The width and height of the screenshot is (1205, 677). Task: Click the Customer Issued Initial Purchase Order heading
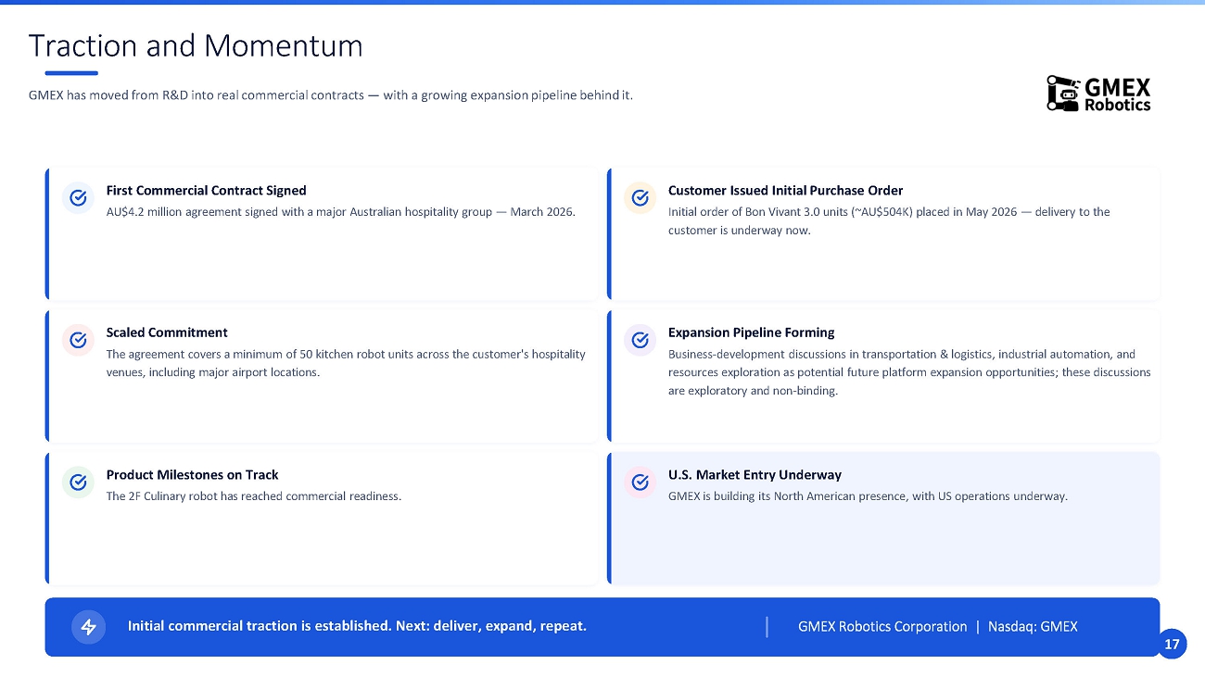785,190
